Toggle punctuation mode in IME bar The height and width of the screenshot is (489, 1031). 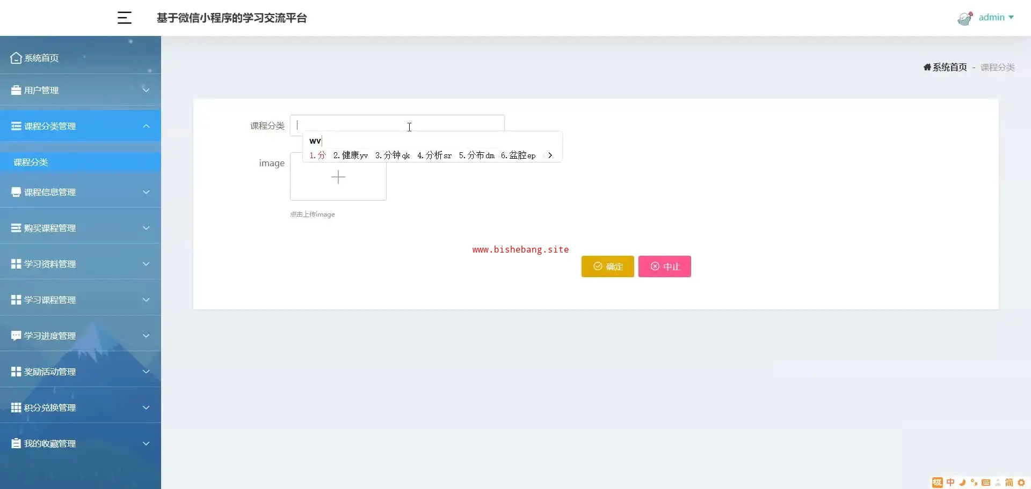click(974, 483)
